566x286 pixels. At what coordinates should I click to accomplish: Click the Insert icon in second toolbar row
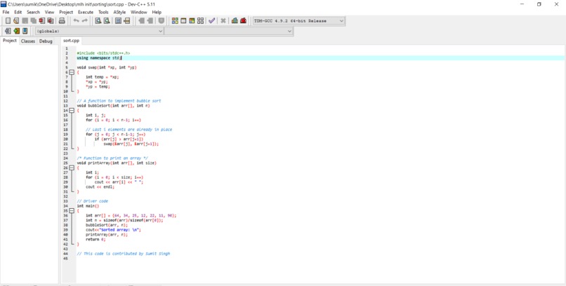(8, 31)
